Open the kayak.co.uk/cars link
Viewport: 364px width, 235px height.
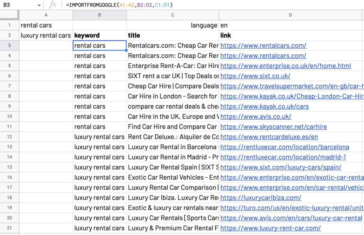coord(264,106)
